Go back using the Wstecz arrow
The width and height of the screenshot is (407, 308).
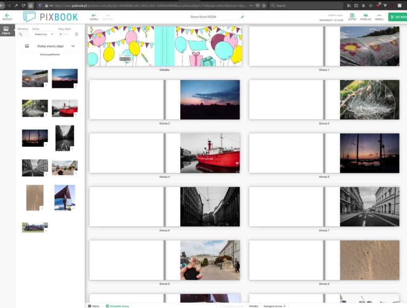(x=7, y=17)
